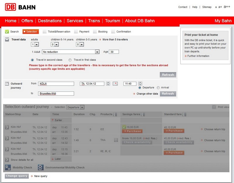Click More than 5 travellers link

click(115, 40)
